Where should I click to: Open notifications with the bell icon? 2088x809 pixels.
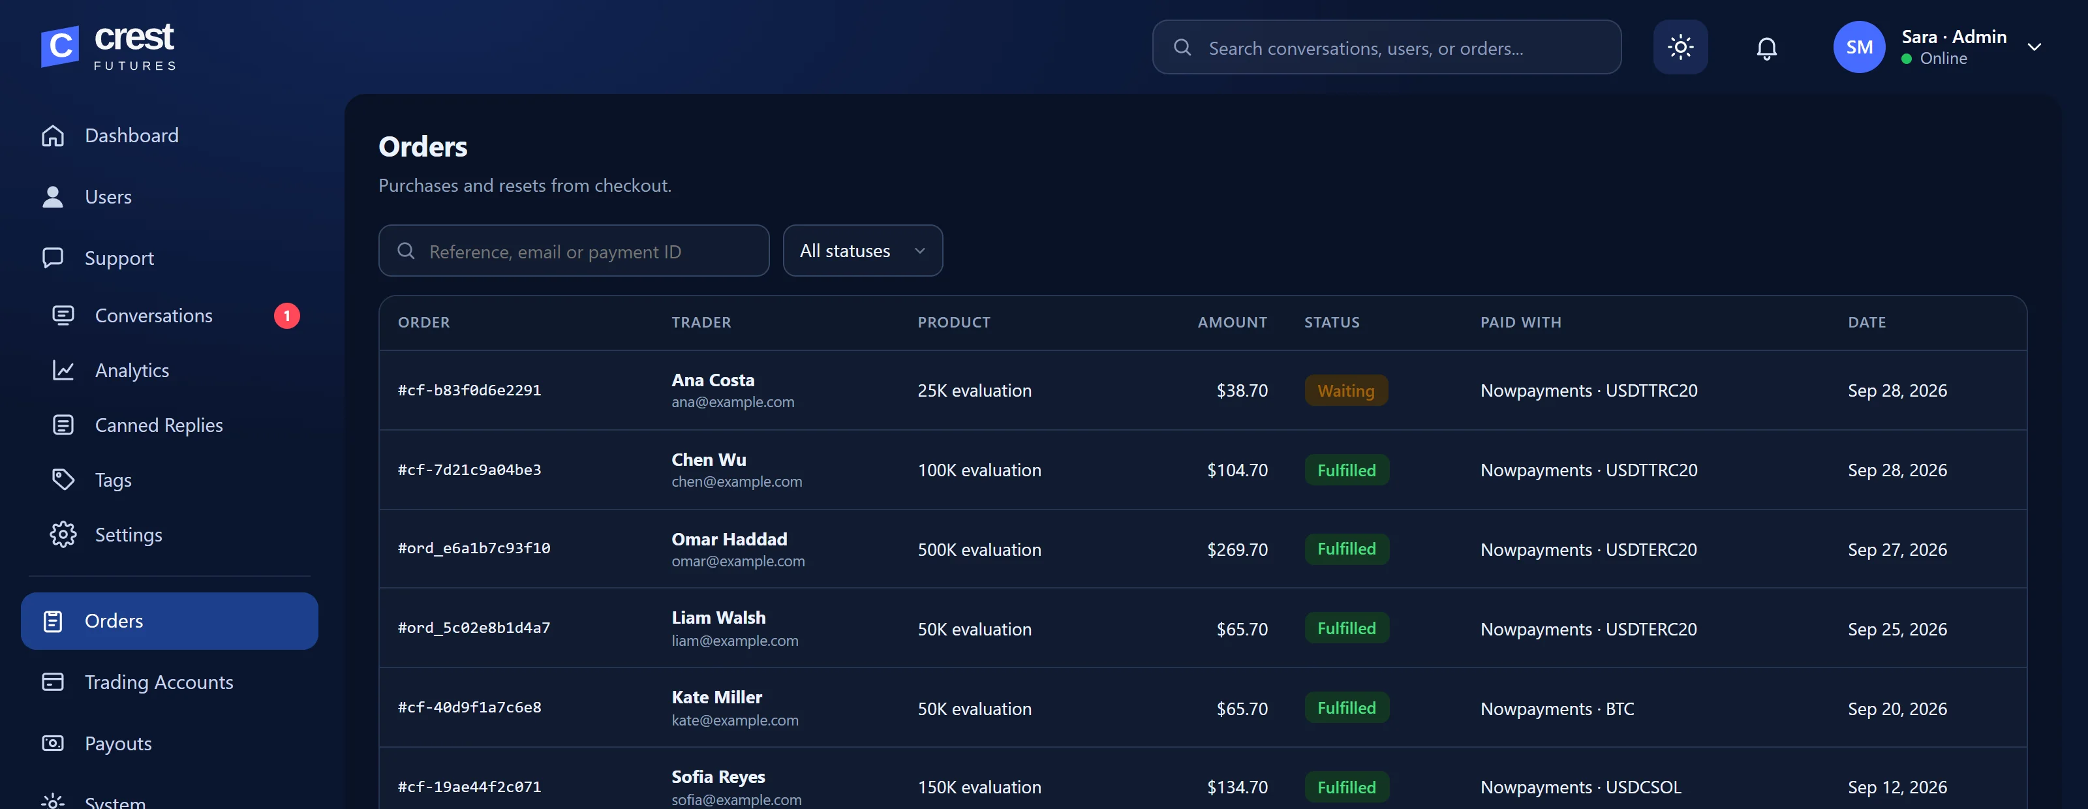1766,48
